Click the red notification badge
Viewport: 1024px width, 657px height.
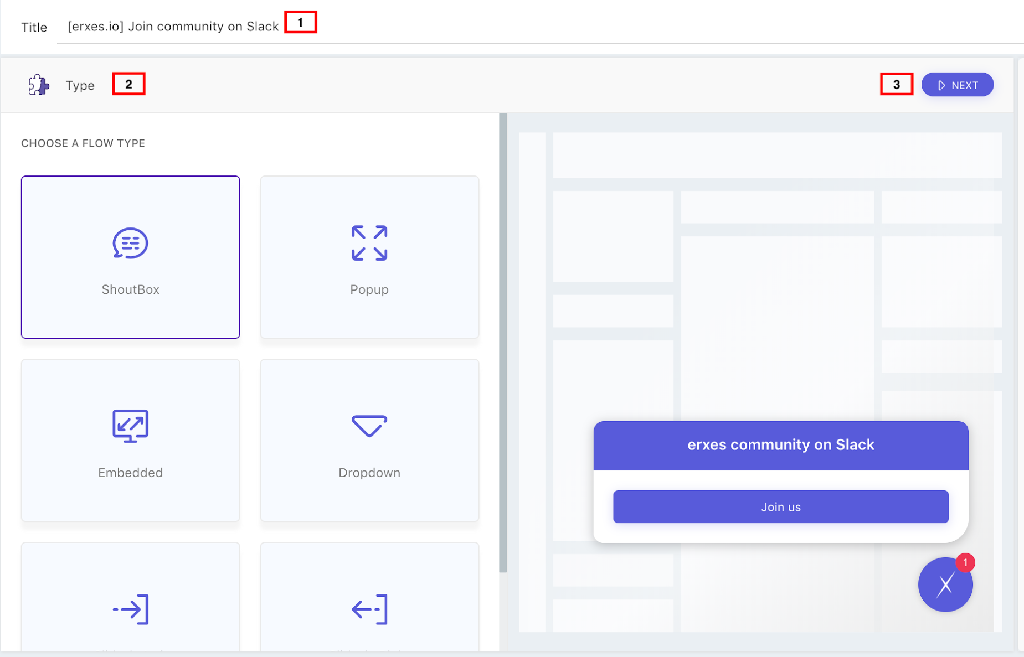pyautogui.click(x=965, y=563)
